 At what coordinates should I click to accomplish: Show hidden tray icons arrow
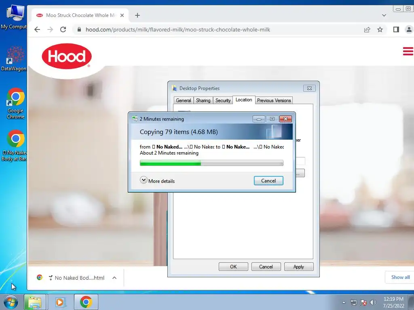[x=344, y=302]
